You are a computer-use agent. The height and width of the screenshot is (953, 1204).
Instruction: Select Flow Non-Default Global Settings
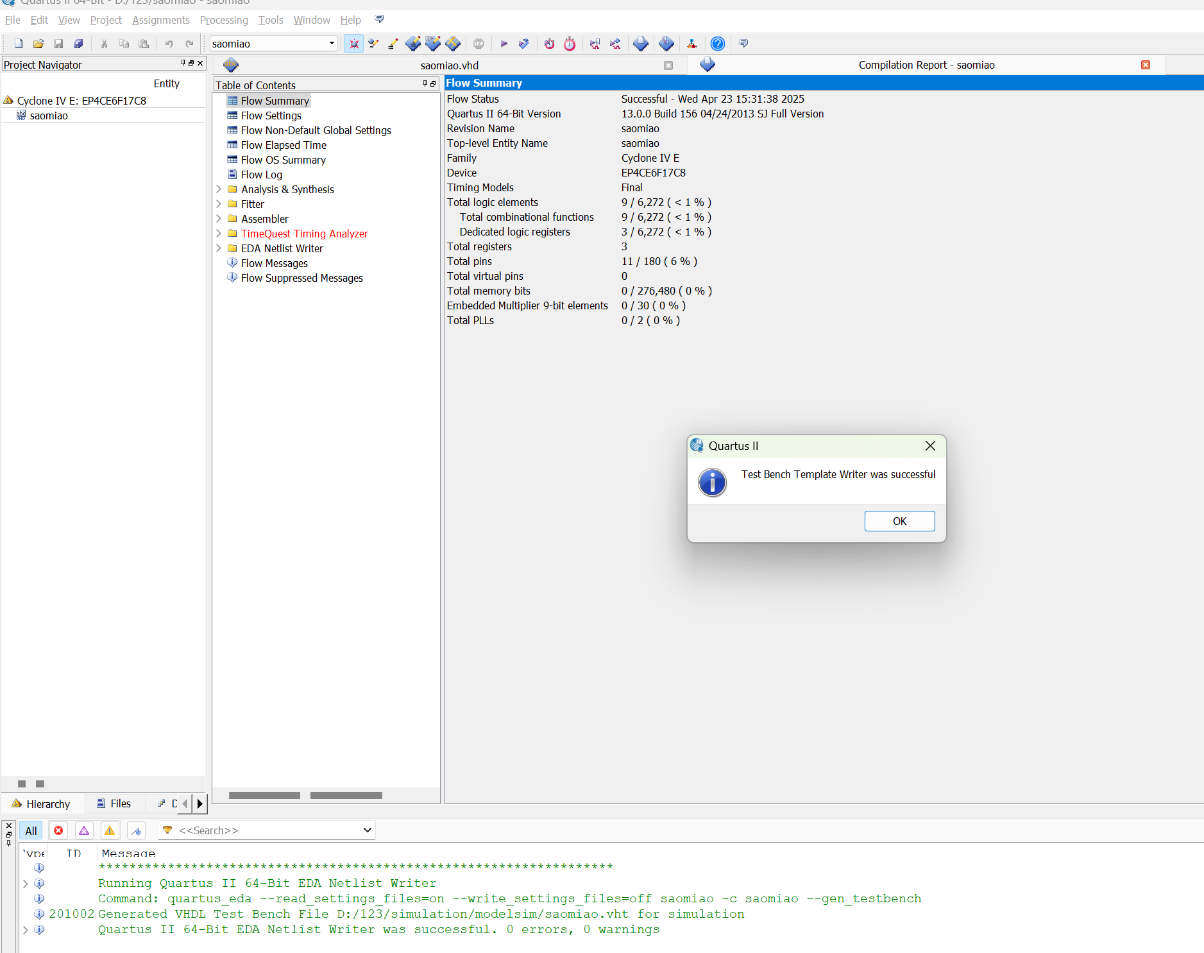(316, 130)
